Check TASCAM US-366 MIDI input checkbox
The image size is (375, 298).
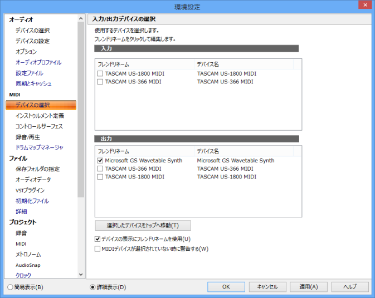click(100, 82)
